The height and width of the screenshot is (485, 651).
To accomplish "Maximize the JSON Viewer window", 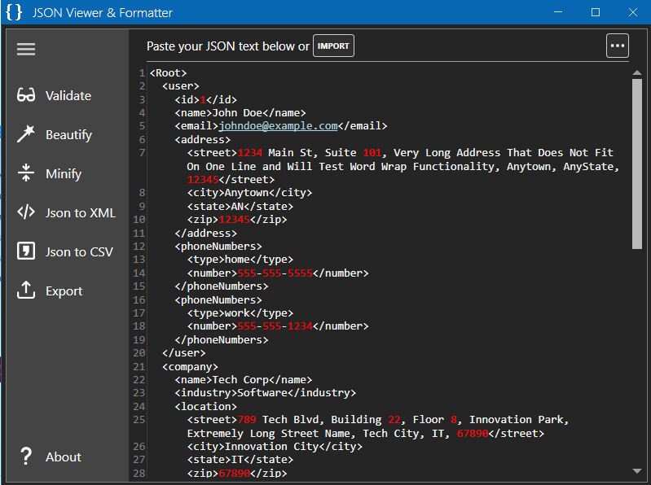I will pyautogui.click(x=596, y=12).
